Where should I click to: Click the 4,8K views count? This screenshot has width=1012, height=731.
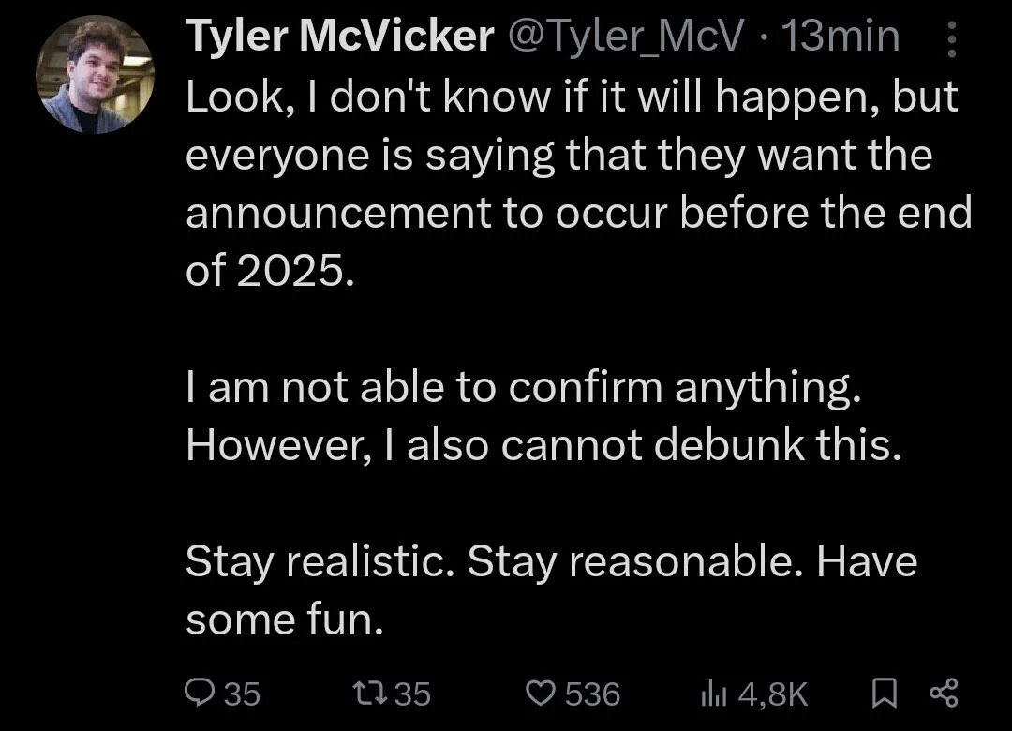772,694
